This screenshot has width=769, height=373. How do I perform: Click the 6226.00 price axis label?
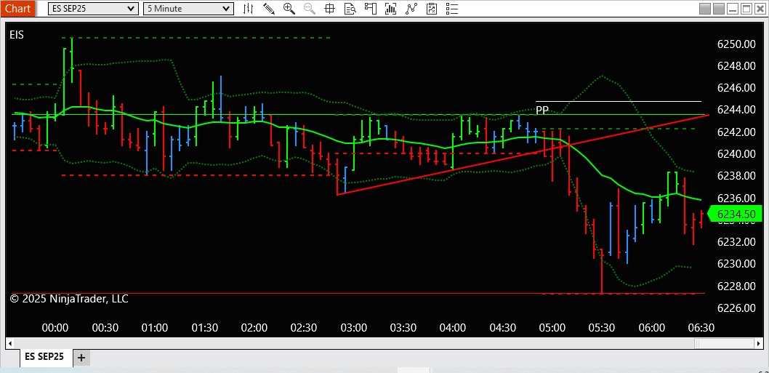click(x=736, y=308)
